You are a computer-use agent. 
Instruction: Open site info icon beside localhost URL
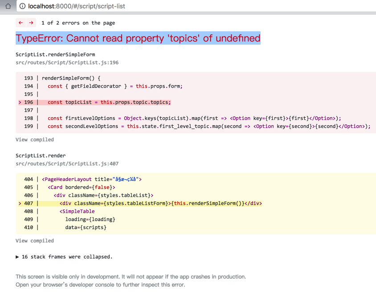(22, 6)
